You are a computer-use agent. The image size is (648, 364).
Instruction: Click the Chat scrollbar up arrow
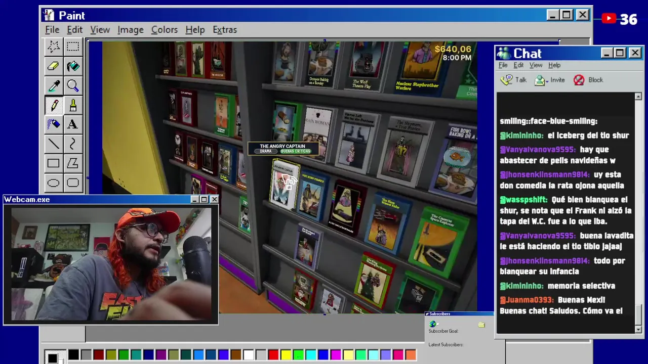638,97
